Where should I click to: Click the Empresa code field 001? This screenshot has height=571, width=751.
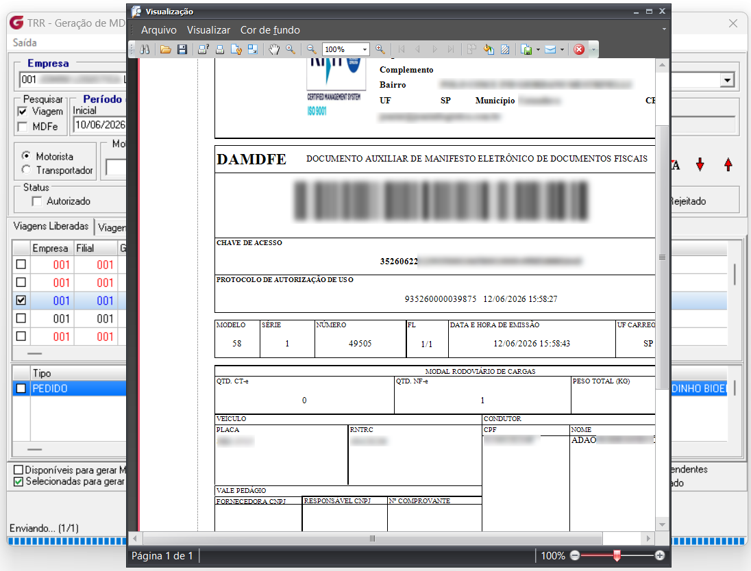(73, 79)
